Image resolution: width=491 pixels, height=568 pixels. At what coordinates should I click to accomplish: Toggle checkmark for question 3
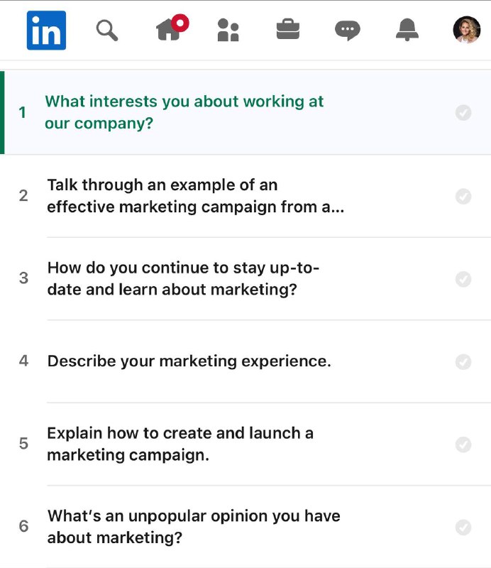point(463,279)
